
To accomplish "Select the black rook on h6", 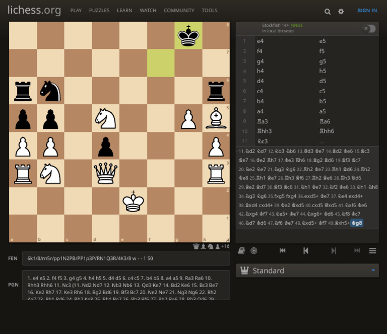I will coord(216,91).
